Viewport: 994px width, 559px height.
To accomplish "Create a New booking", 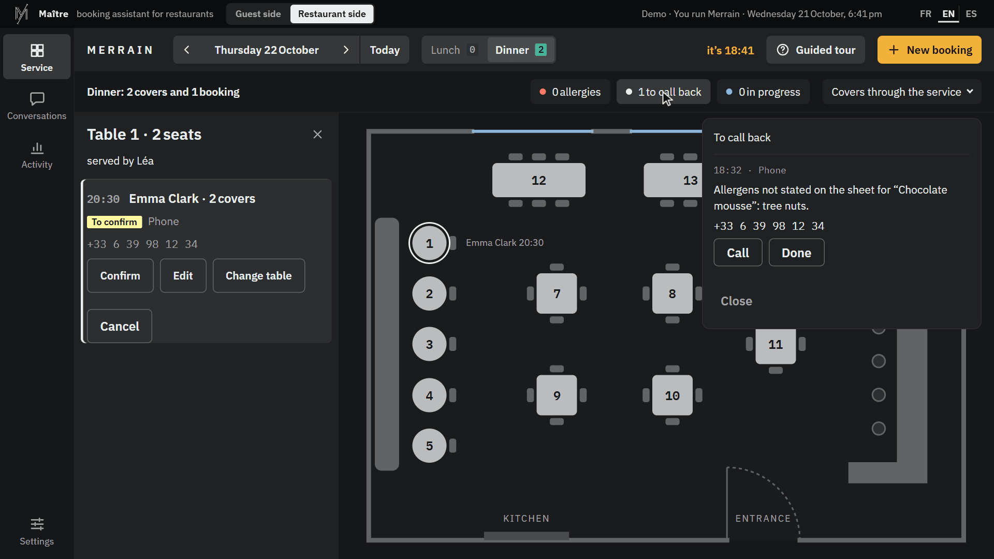I will tap(929, 50).
